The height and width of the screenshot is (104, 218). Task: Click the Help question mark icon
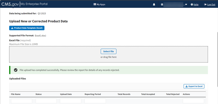point(192,4)
